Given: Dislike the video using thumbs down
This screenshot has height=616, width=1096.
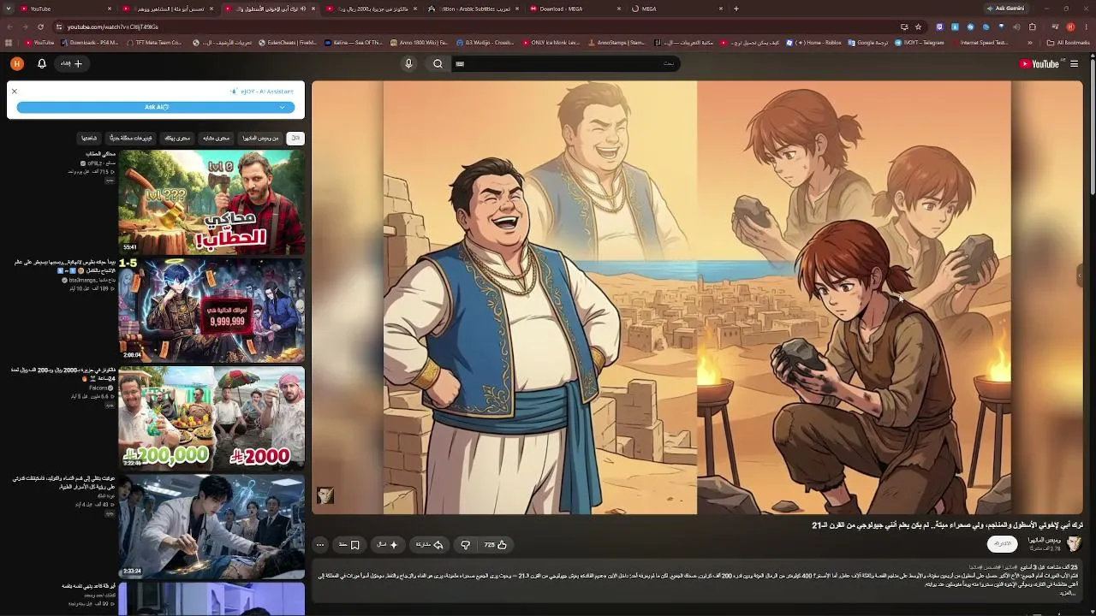Looking at the screenshot, I should click(465, 544).
